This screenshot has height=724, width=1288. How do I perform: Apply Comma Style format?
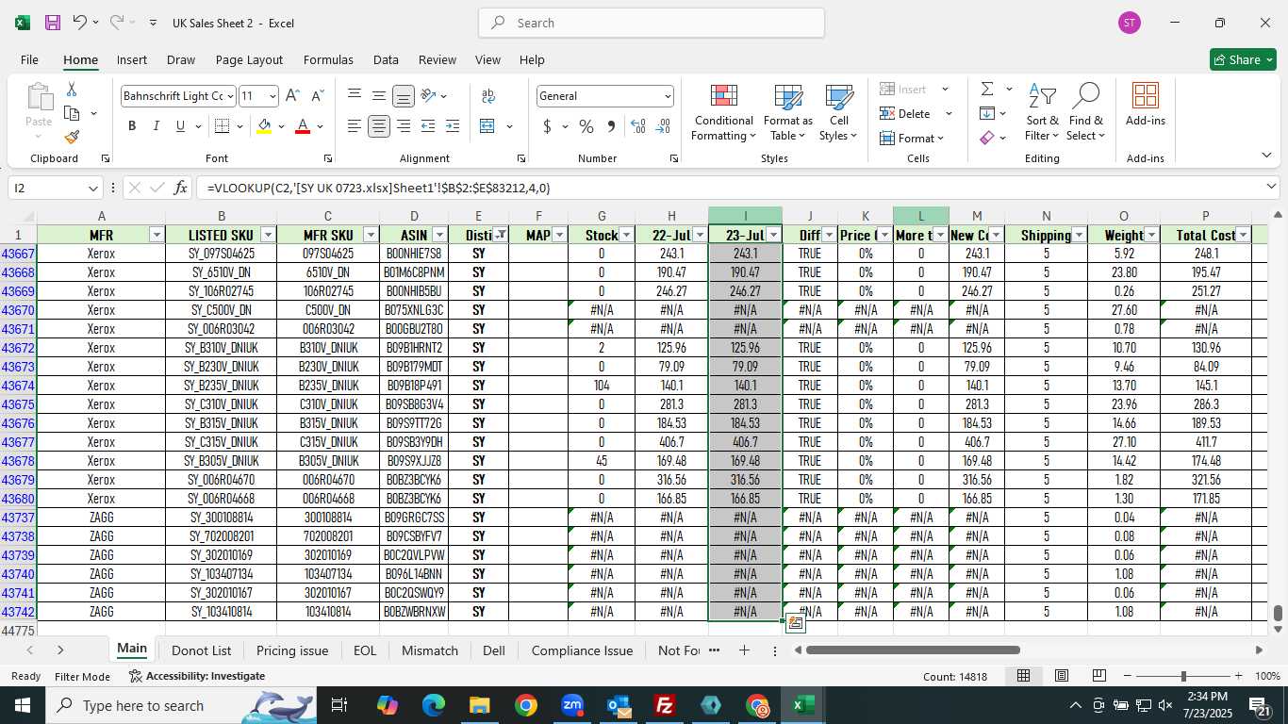tap(611, 126)
